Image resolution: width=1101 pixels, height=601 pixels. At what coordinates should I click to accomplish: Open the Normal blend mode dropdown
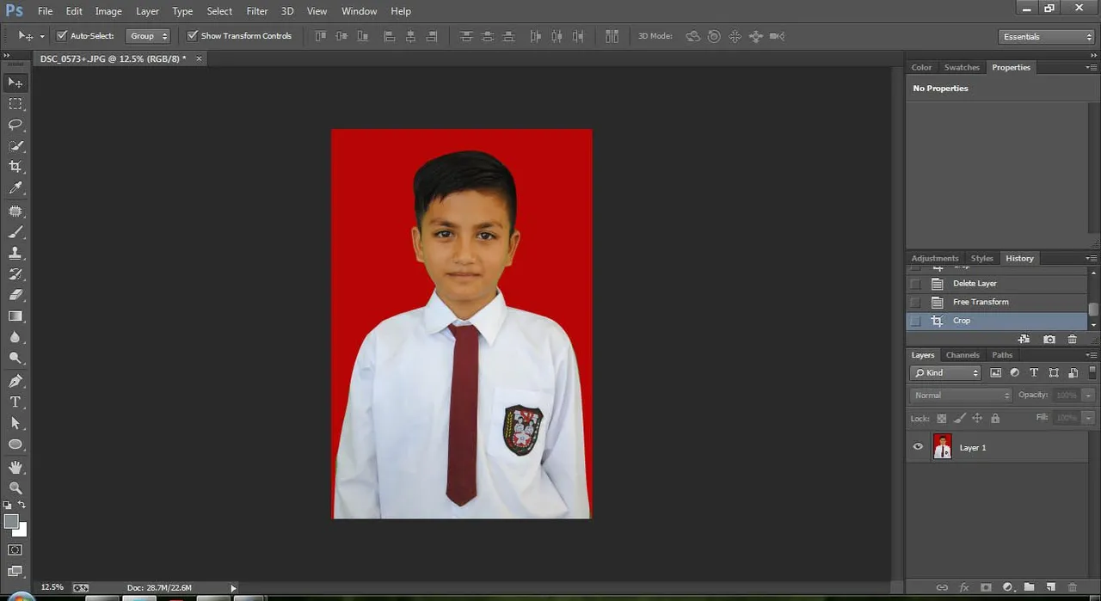tap(961, 395)
